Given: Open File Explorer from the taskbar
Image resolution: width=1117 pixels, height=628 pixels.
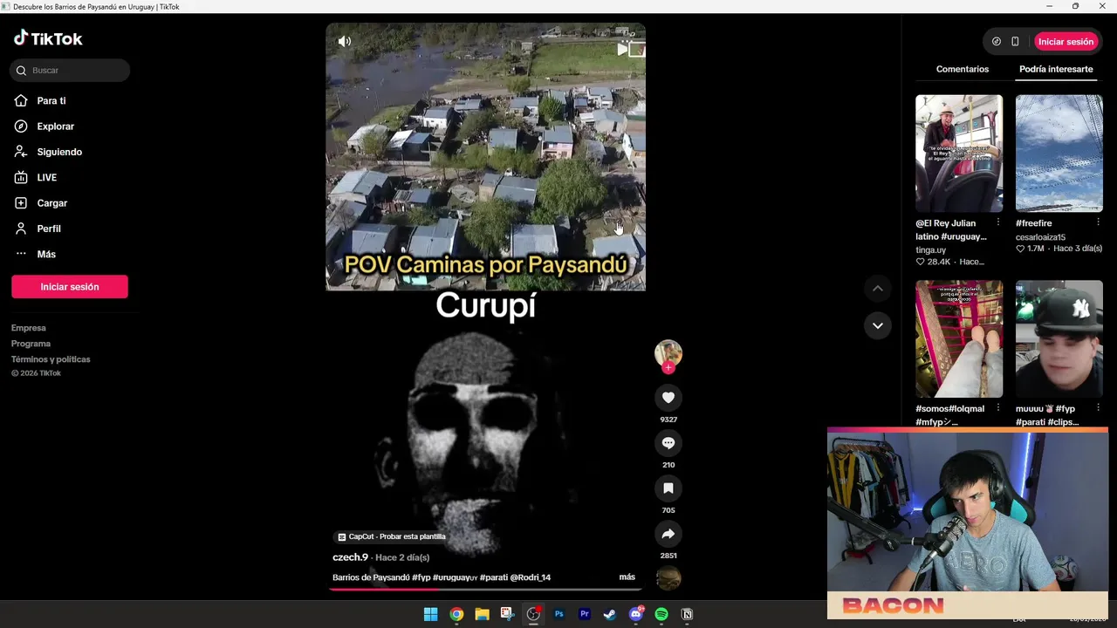Looking at the screenshot, I should [482, 614].
